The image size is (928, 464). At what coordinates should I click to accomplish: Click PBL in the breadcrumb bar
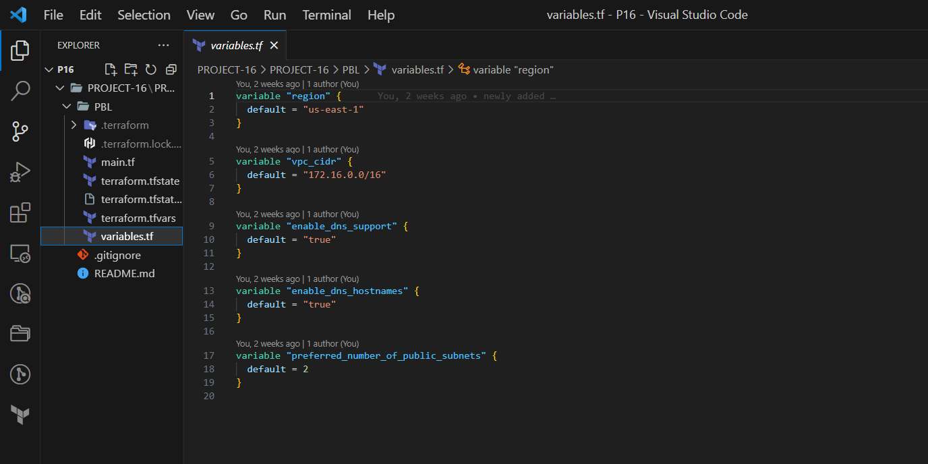click(x=351, y=69)
